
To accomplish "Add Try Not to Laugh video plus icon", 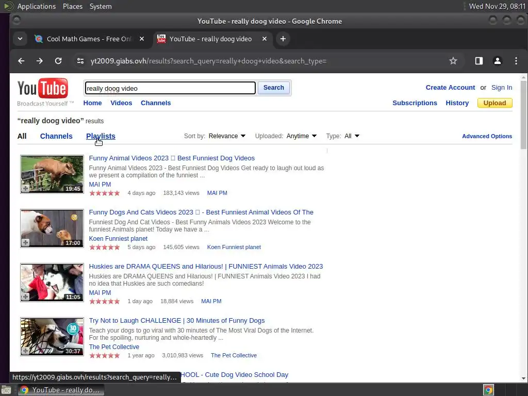I will click(x=26, y=351).
